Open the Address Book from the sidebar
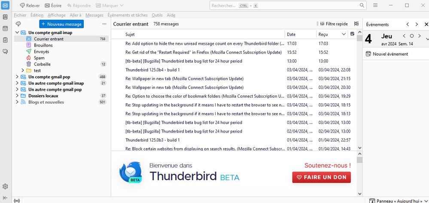 [x=5, y=17]
